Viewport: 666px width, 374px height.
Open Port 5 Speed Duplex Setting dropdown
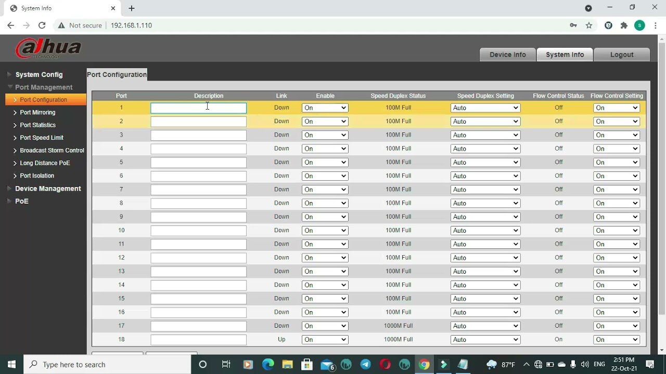(485, 163)
